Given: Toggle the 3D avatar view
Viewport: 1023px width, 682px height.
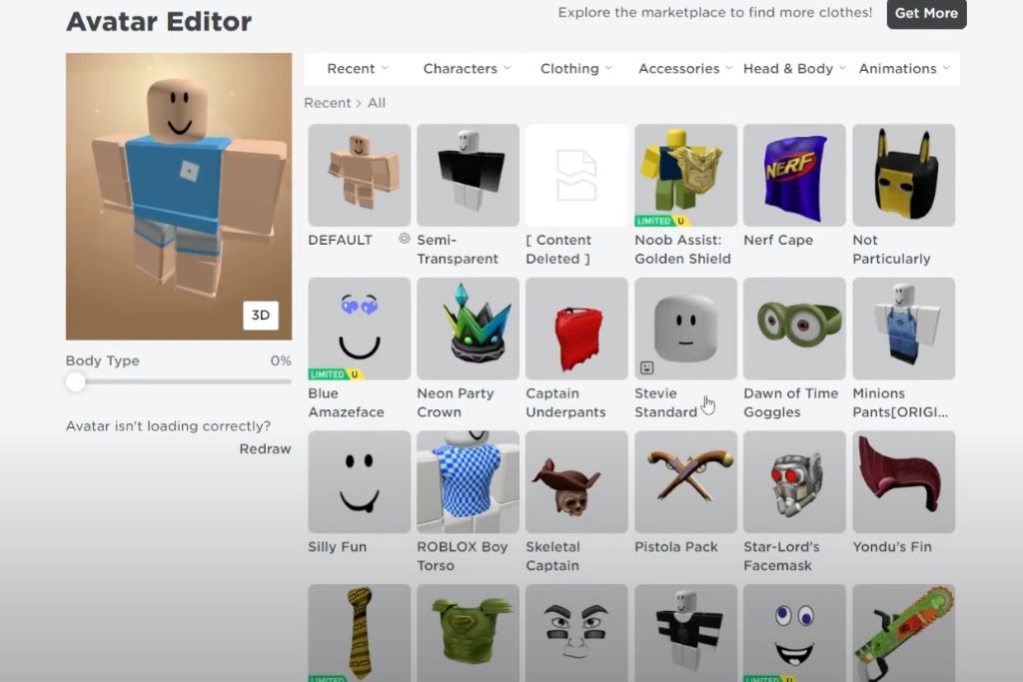Looking at the screenshot, I should (x=261, y=315).
